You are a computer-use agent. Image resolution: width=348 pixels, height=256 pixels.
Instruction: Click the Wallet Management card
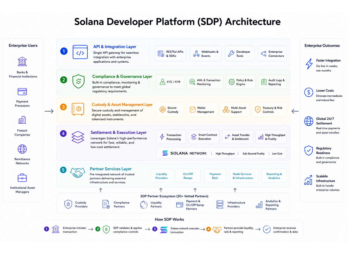tap(202, 110)
